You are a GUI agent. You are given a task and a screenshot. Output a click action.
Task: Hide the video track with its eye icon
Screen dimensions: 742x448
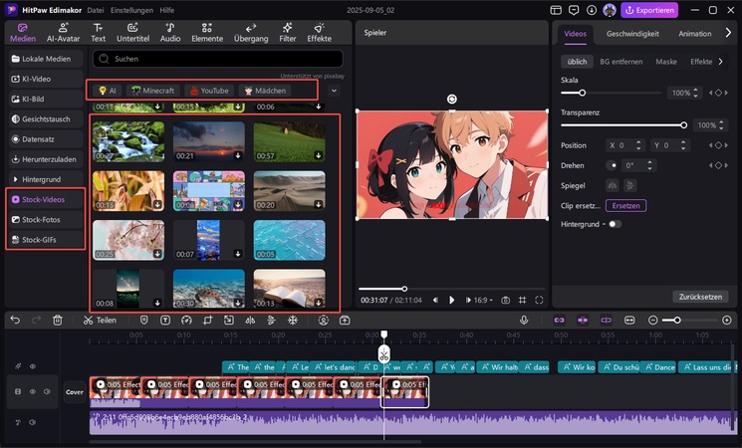pyautogui.click(x=33, y=391)
